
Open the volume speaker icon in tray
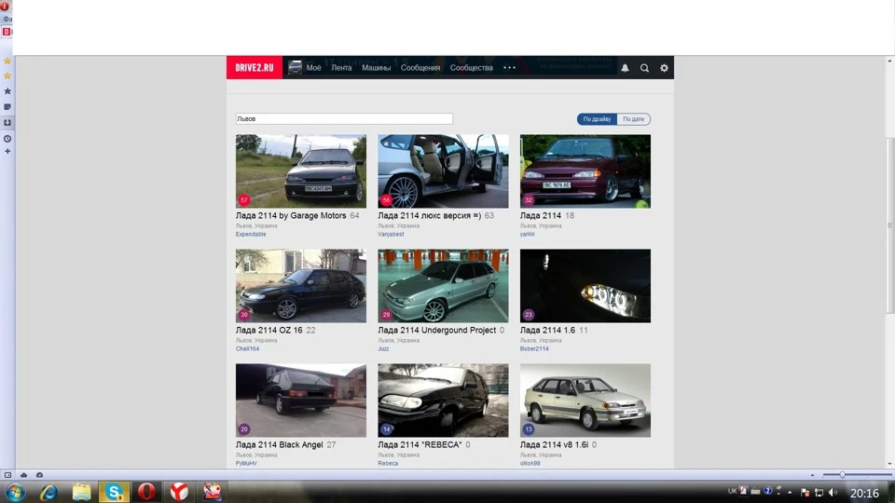coord(833,492)
